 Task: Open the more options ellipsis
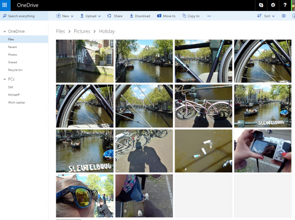coord(209,16)
